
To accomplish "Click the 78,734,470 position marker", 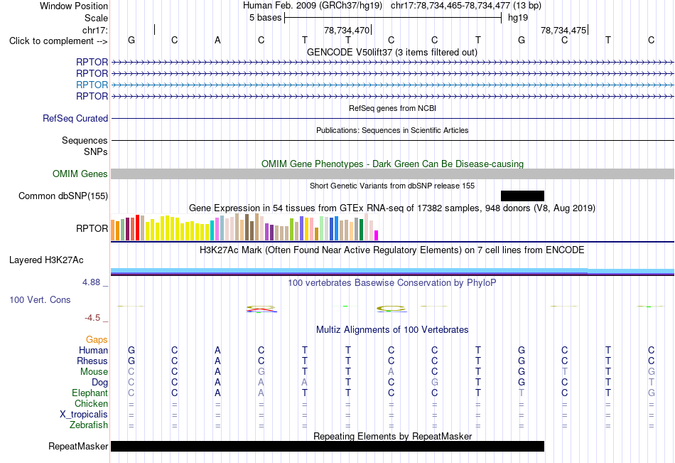I will (347, 30).
